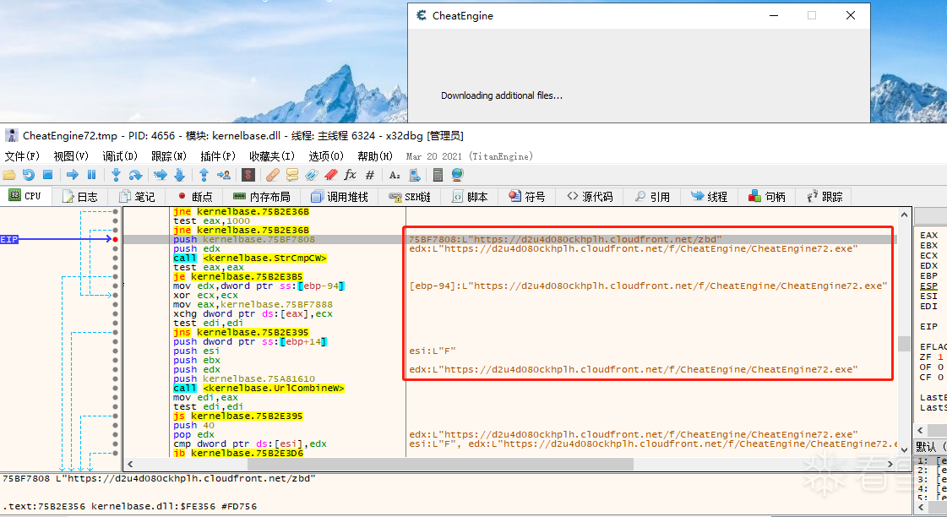Switch to the 线程 tab
This screenshot has height=517, width=947.
click(710, 197)
